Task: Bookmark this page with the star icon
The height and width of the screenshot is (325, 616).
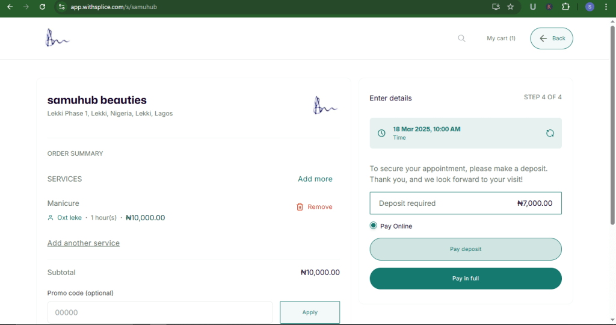Action: pos(510,7)
